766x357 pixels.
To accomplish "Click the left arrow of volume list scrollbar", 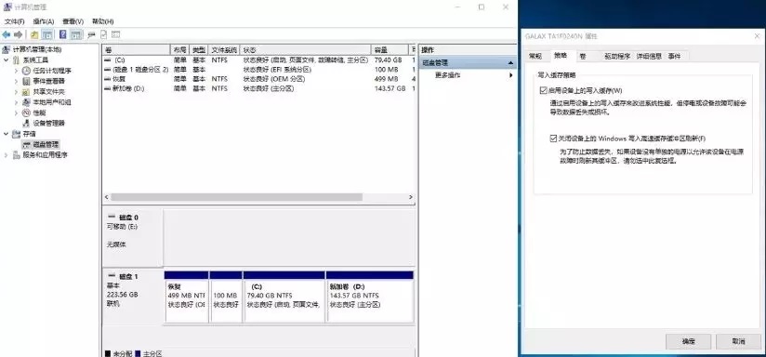I will [x=107, y=197].
